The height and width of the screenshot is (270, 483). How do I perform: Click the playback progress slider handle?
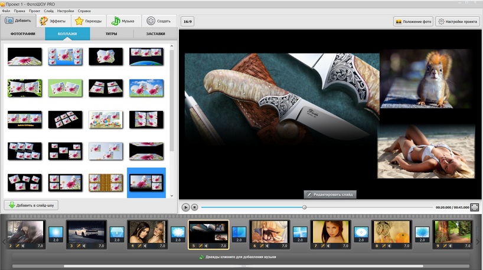click(305, 208)
